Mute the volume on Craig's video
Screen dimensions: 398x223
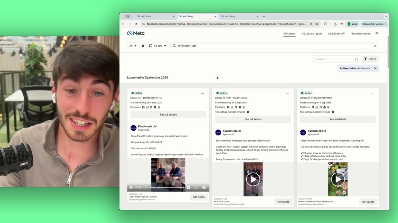tap(204, 187)
